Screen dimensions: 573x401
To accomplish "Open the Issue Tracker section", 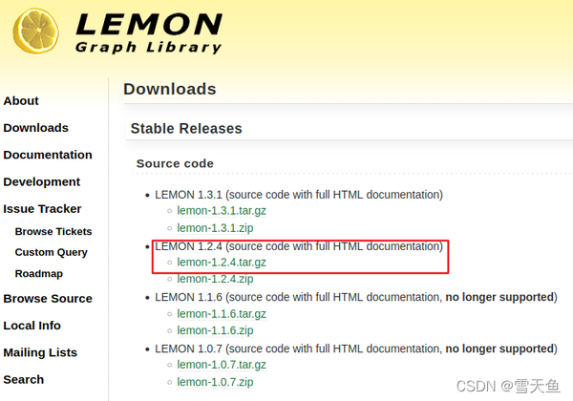I will [42, 209].
